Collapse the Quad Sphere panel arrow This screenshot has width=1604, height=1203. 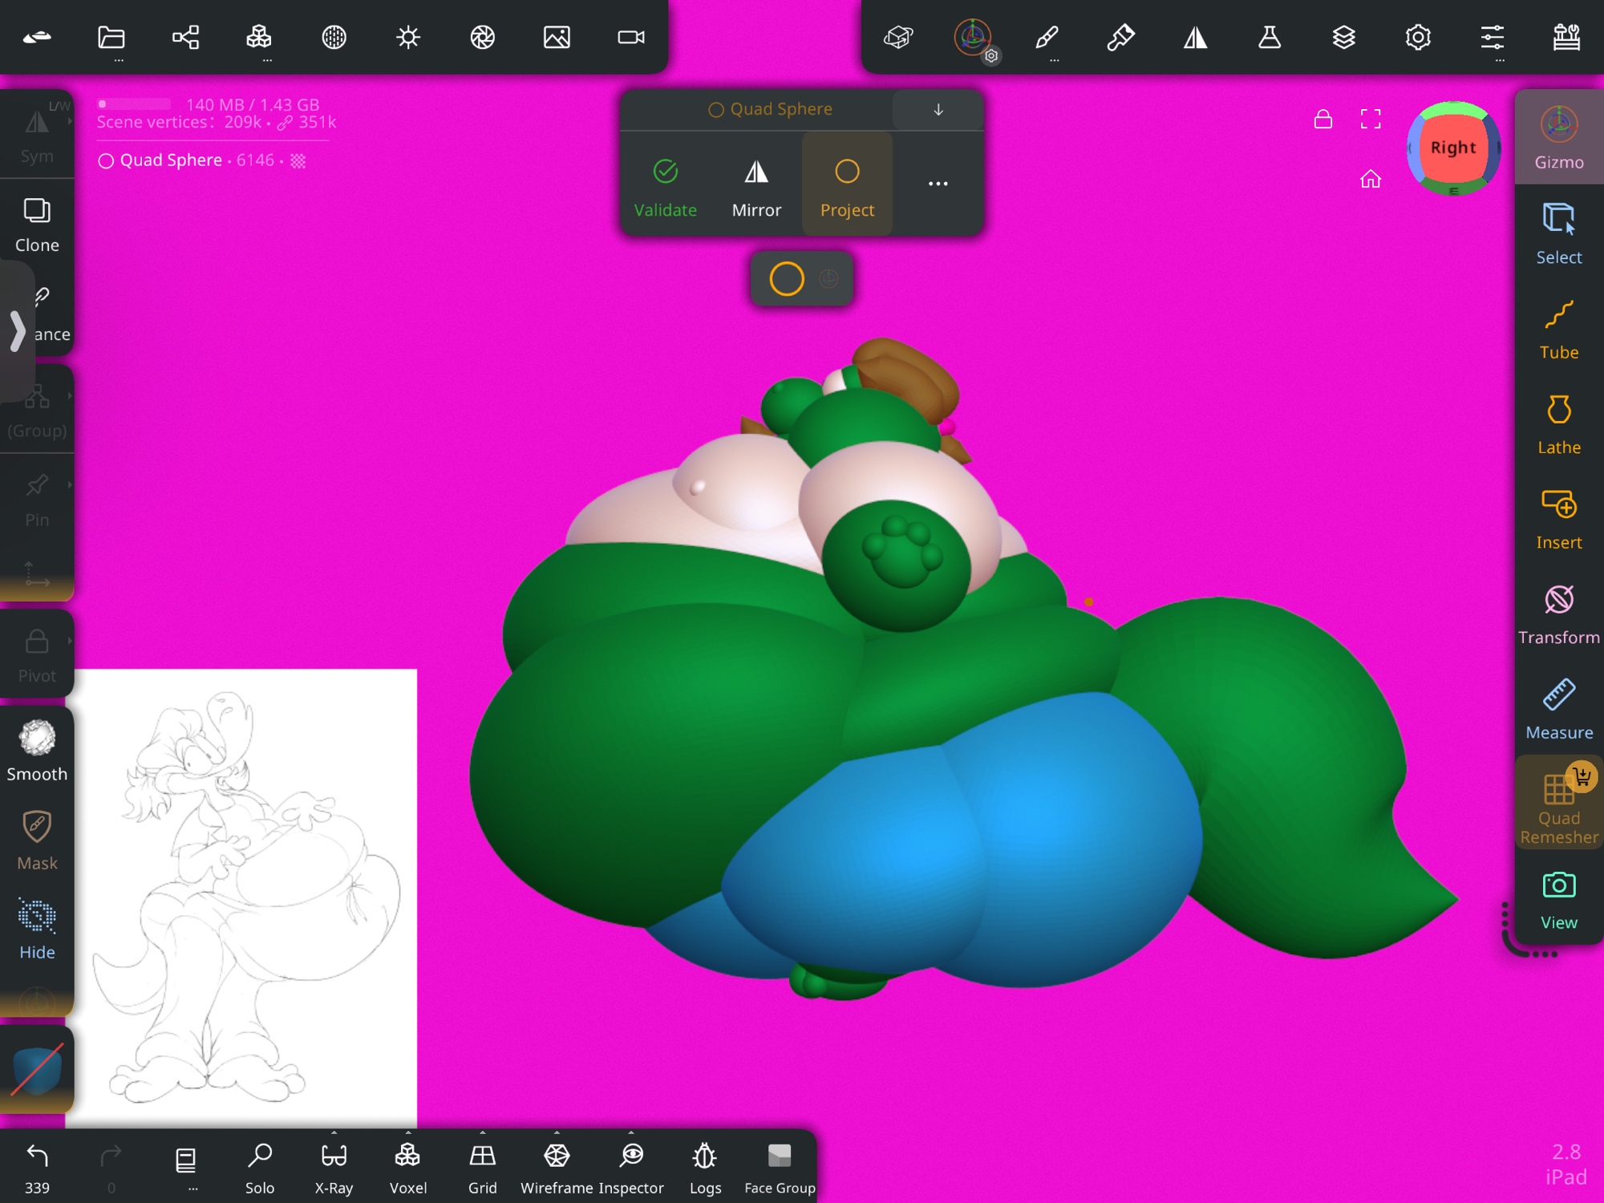click(x=938, y=110)
